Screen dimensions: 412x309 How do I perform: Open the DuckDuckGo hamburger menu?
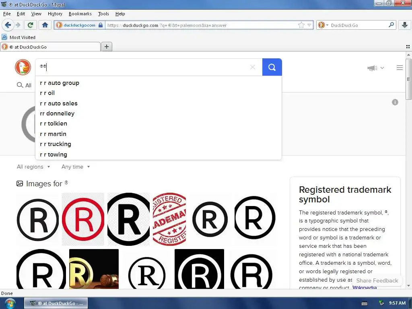click(400, 68)
